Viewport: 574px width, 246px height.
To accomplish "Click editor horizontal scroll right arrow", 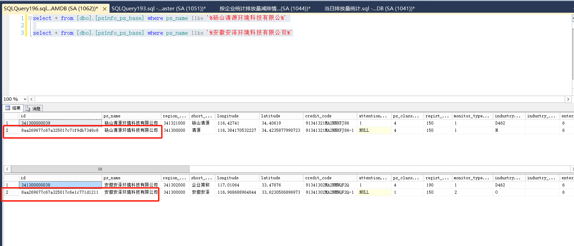I will pyautogui.click(x=568, y=99).
